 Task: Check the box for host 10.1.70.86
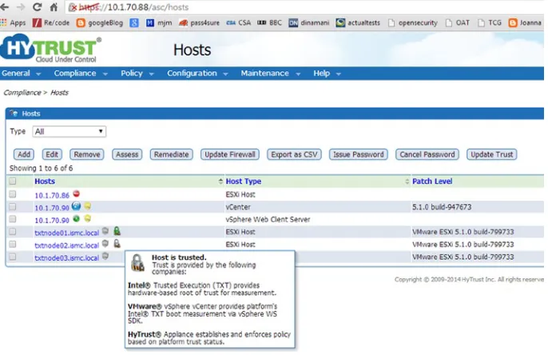pyautogui.click(x=13, y=193)
